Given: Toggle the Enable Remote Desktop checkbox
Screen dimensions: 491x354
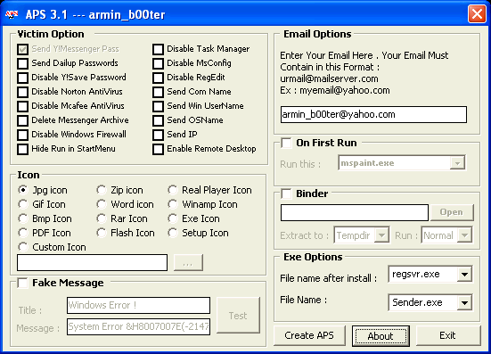Looking at the screenshot, I should click(x=158, y=149).
